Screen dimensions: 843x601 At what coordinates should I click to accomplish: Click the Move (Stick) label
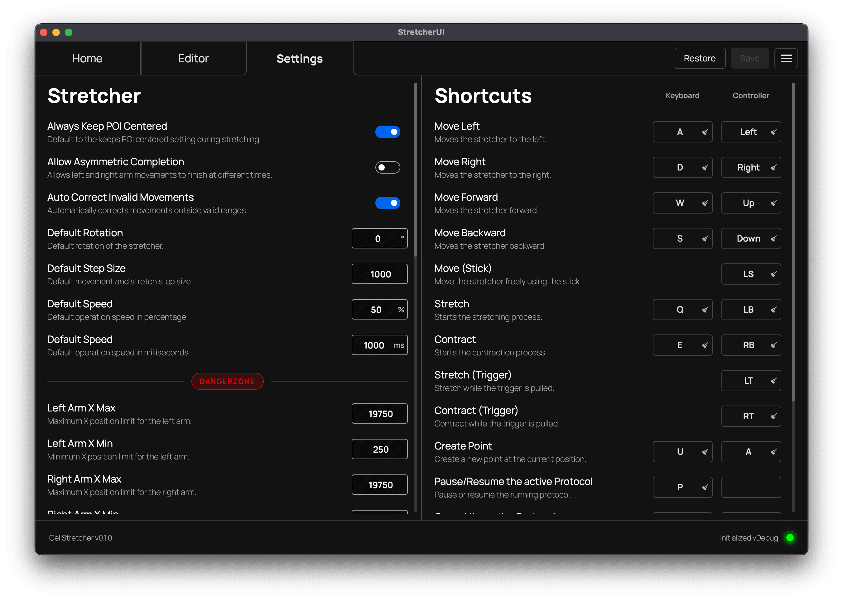(x=463, y=268)
